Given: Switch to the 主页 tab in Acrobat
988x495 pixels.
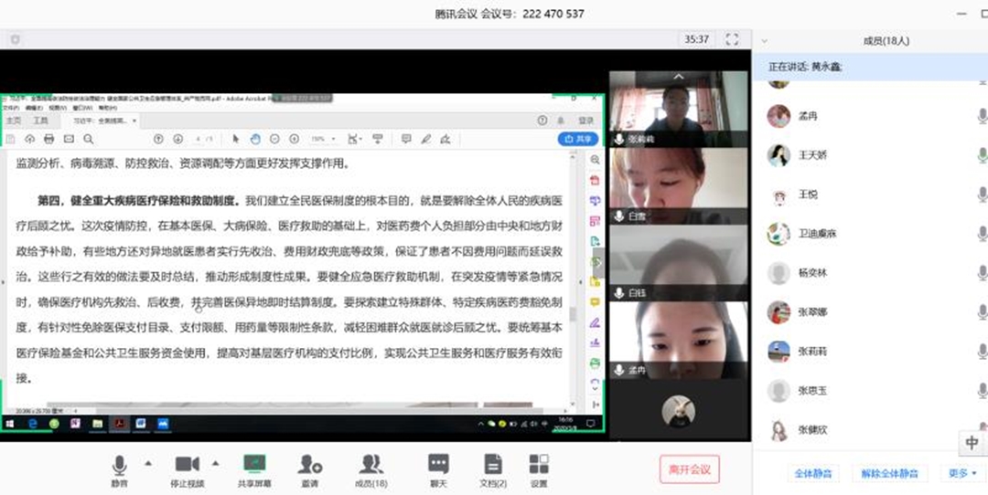Looking at the screenshot, I should (x=14, y=121).
